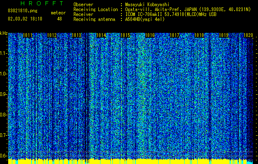
Task: Click the Observer label
Action: click(83, 5)
